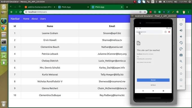
Task: Click the emulator rotate right icon
Action: coord(181,49)
